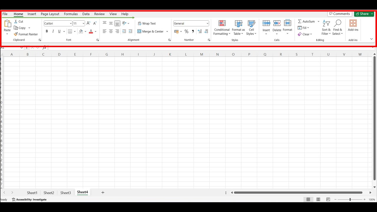The image size is (377, 212).
Task: Switch to the Review ribbon tab
Action: (x=100, y=14)
